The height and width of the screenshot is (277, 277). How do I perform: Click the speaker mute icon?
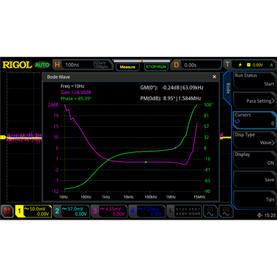point(260,215)
